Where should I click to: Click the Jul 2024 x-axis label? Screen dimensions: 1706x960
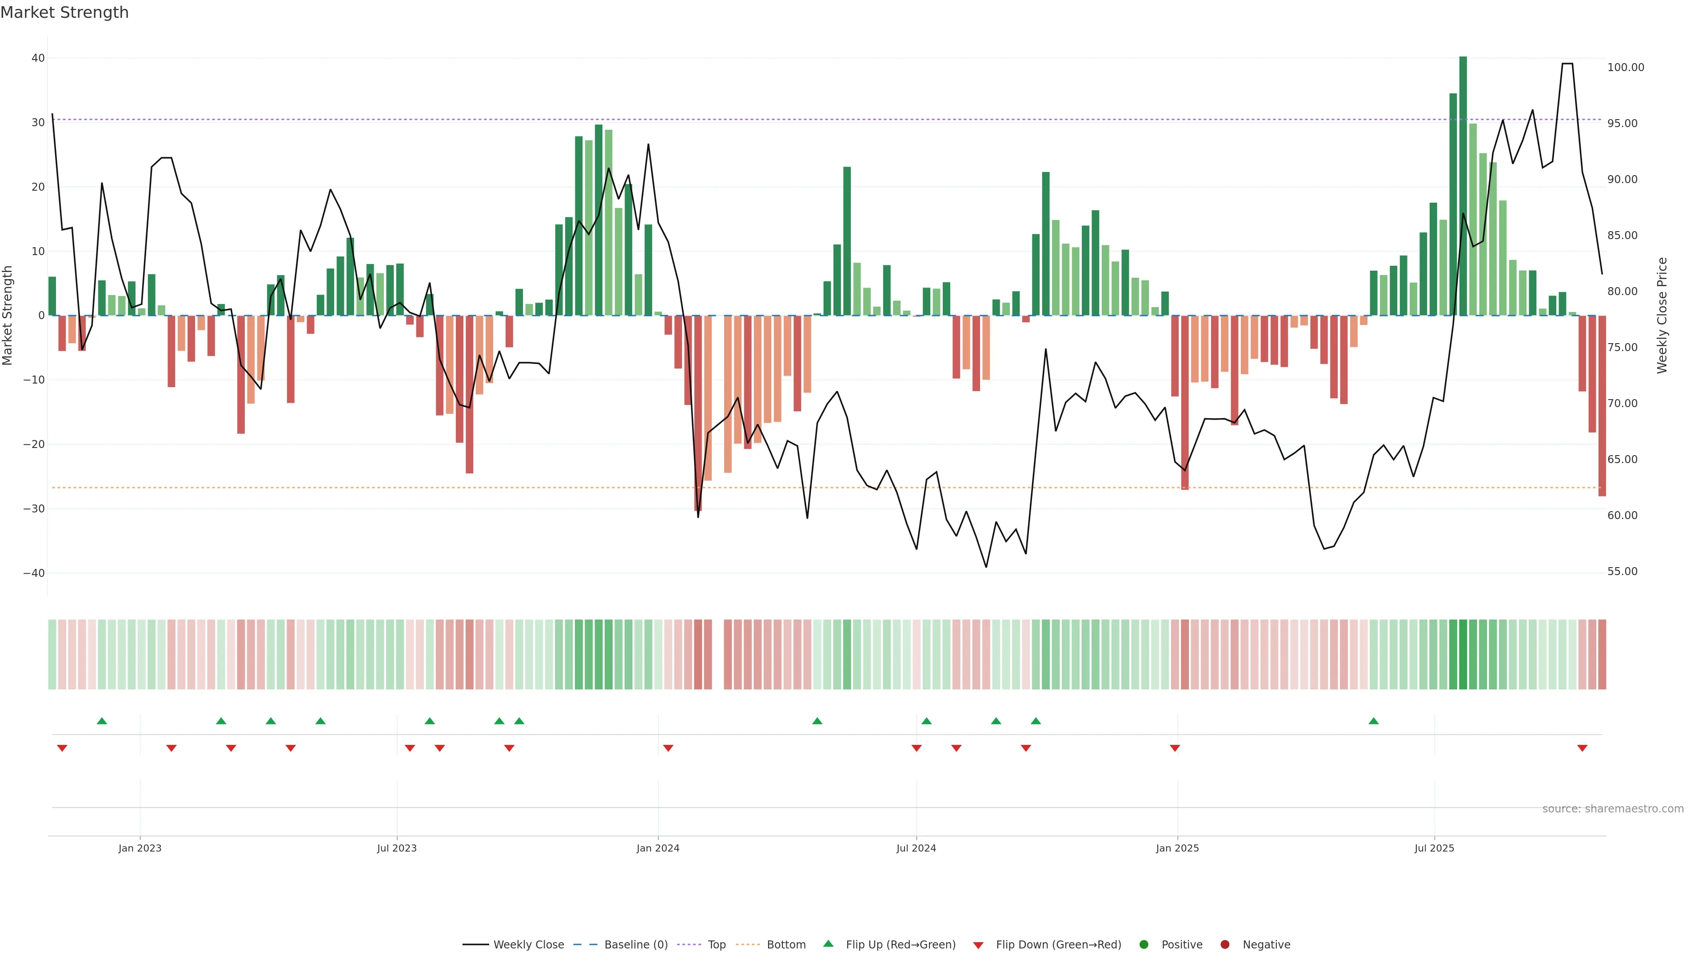click(916, 848)
